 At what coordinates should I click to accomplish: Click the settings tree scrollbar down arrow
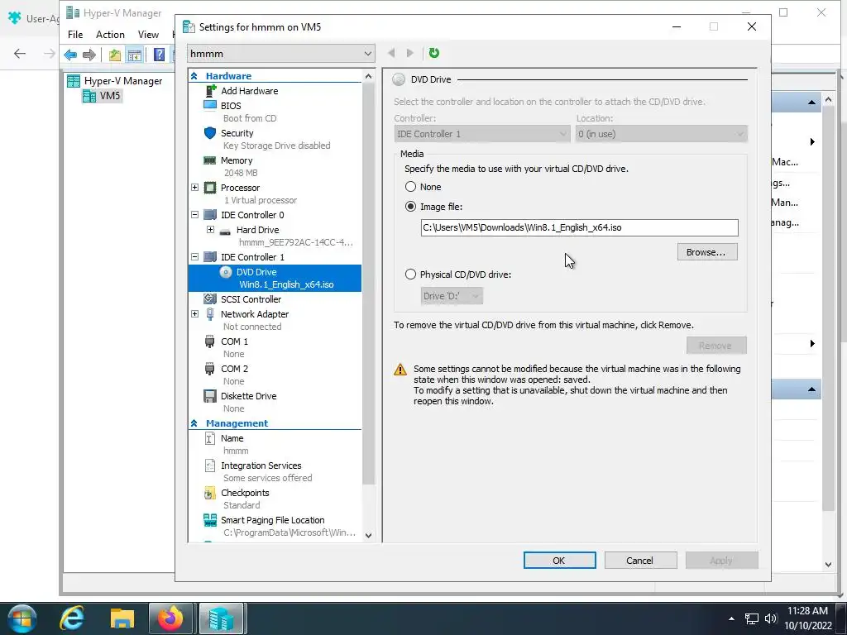(368, 536)
